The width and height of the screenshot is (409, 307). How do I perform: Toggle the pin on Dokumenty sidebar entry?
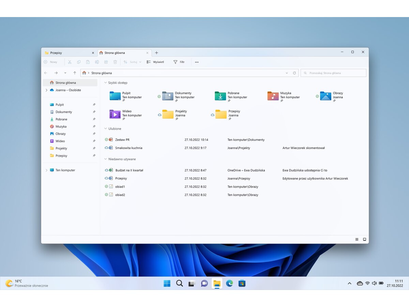tap(94, 112)
